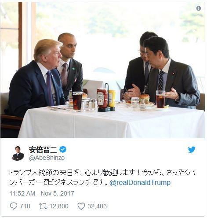Like the tweet via heart icon
This screenshot has height=218, width=207.
coord(81,206)
